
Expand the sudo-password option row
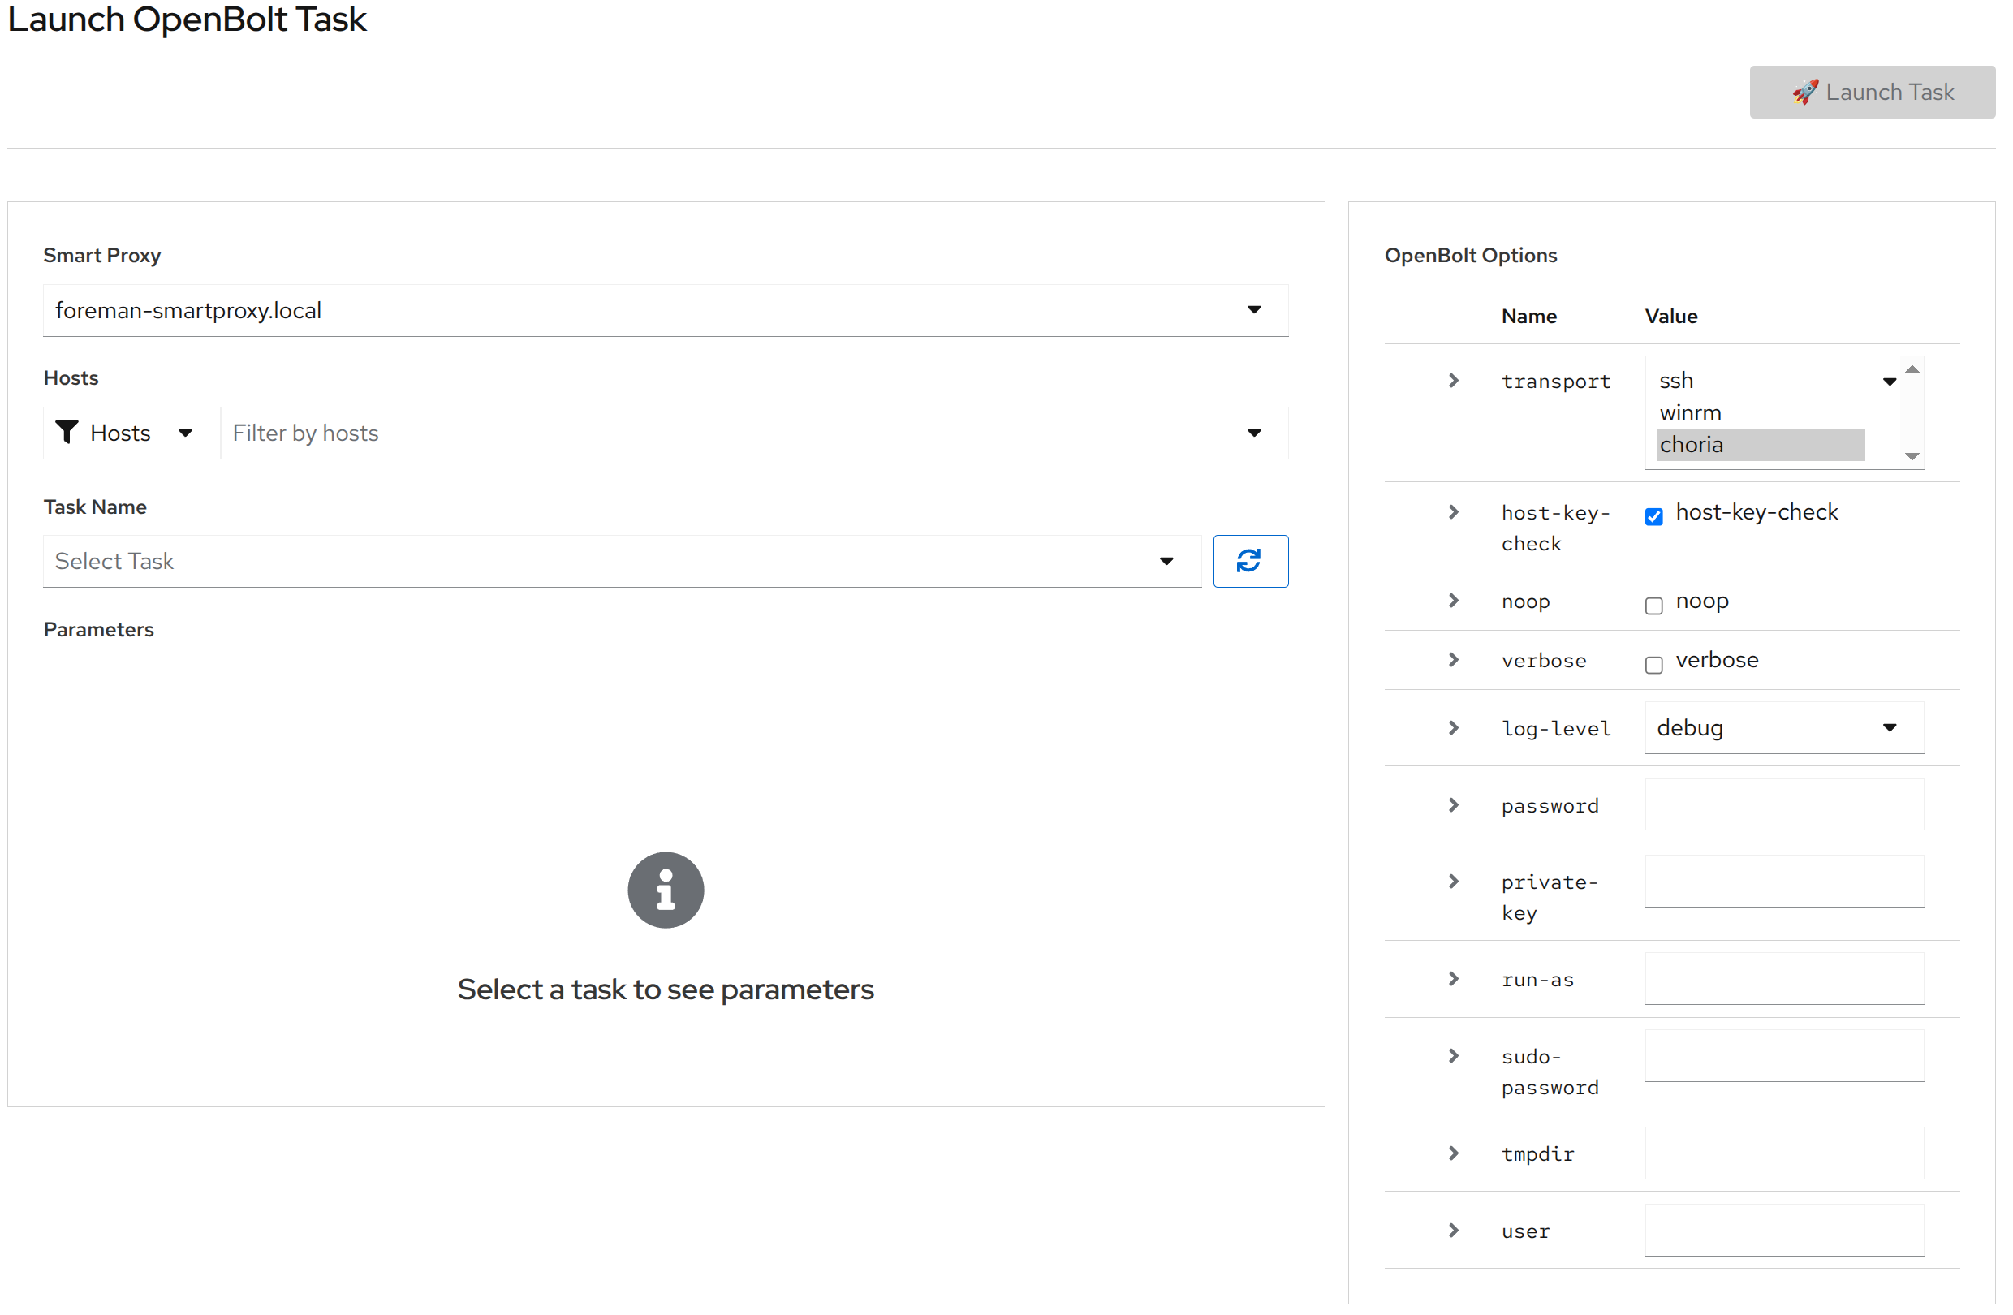[x=1453, y=1055]
